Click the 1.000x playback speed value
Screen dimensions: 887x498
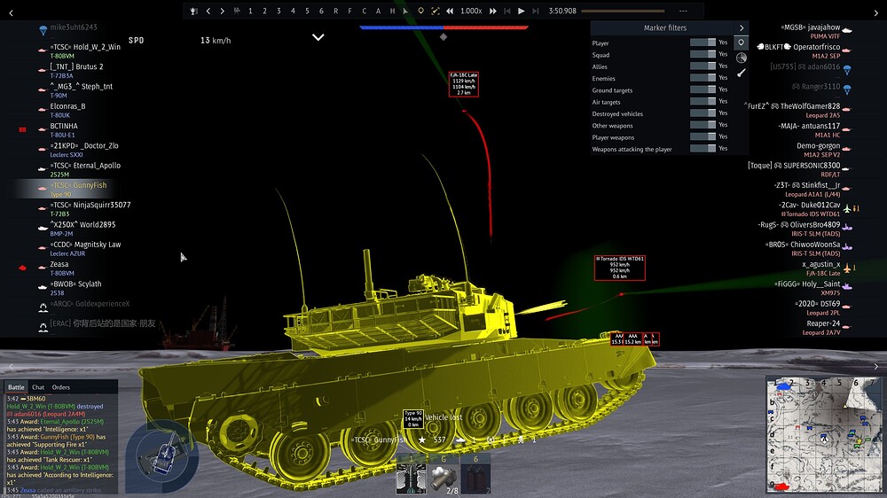471,11
